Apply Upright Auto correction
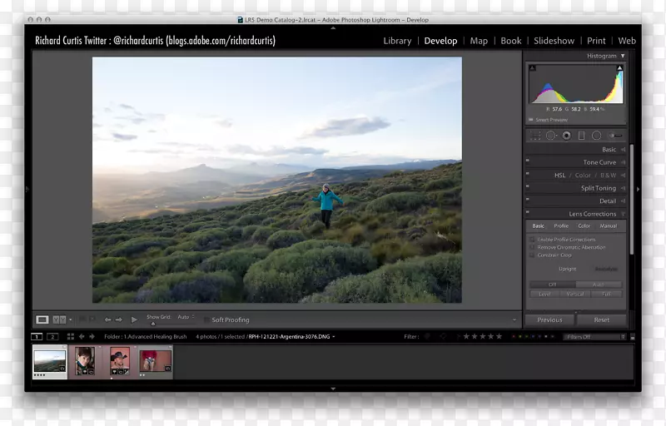Screen dimensions: 666x426 pos(599,285)
